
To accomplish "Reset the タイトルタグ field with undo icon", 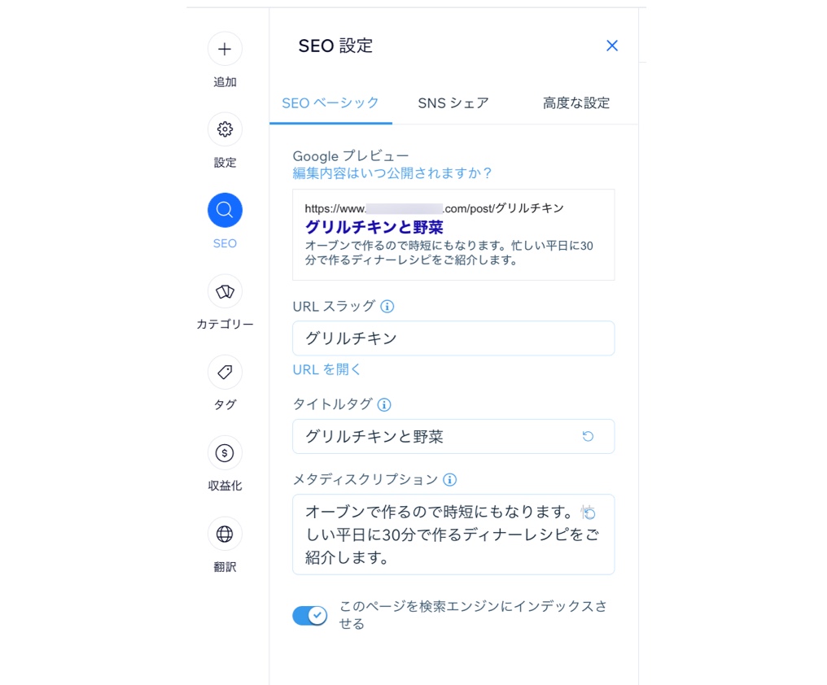I will (588, 437).
